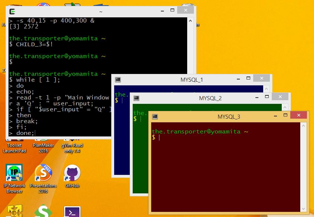The width and height of the screenshot is (314, 217).
Task: Click the MYSQL_2 window terminal icon
Action: 136,98
